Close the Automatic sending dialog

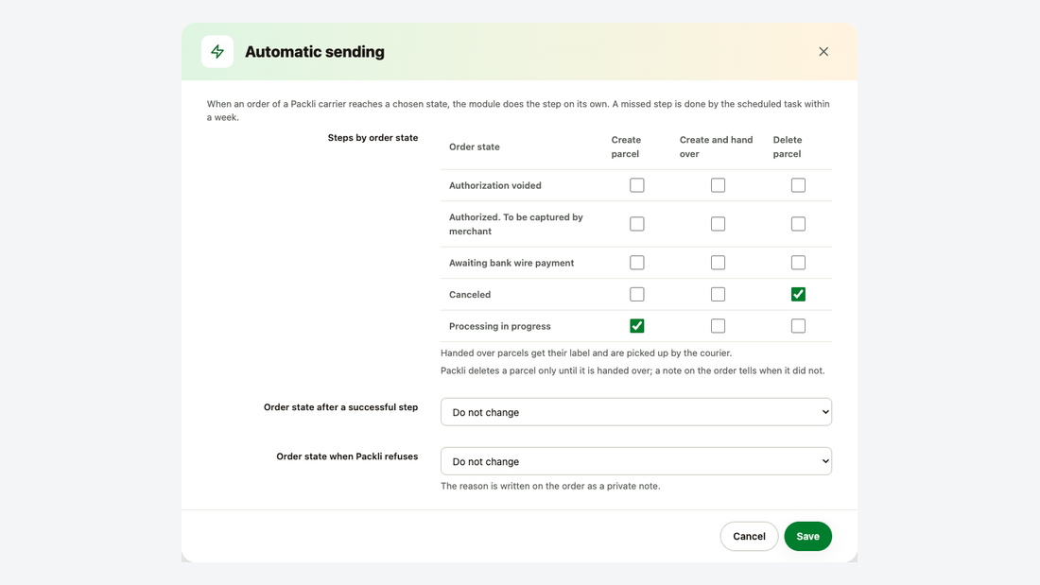[823, 52]
